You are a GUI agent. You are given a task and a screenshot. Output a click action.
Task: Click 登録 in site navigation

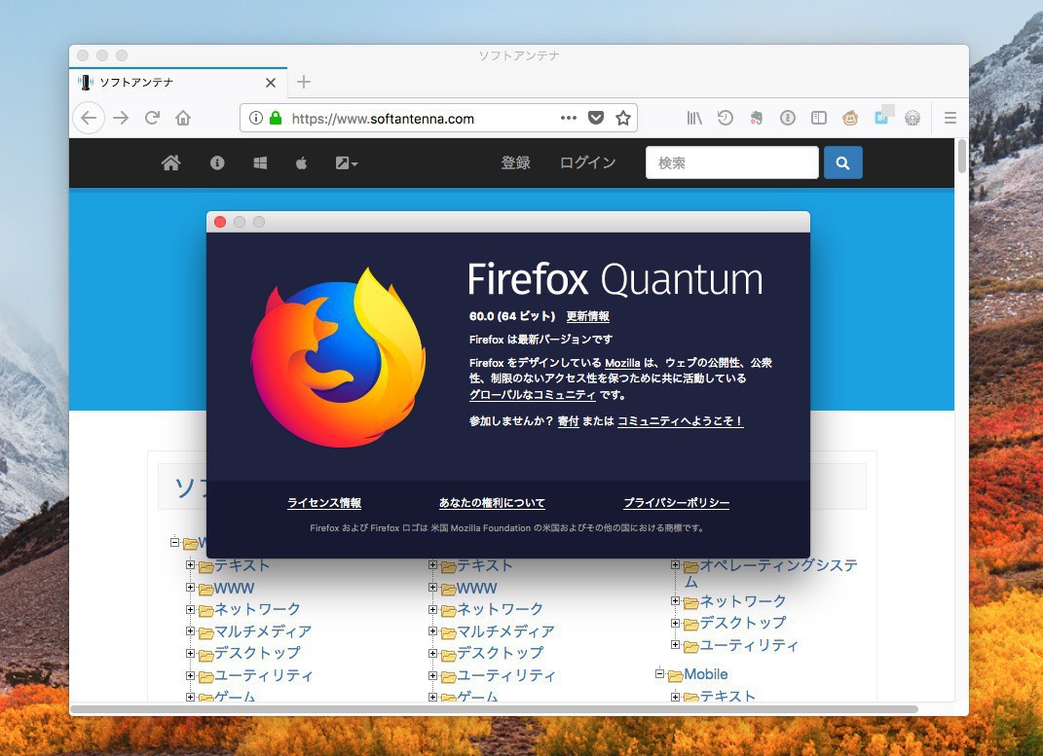point(515,162)
